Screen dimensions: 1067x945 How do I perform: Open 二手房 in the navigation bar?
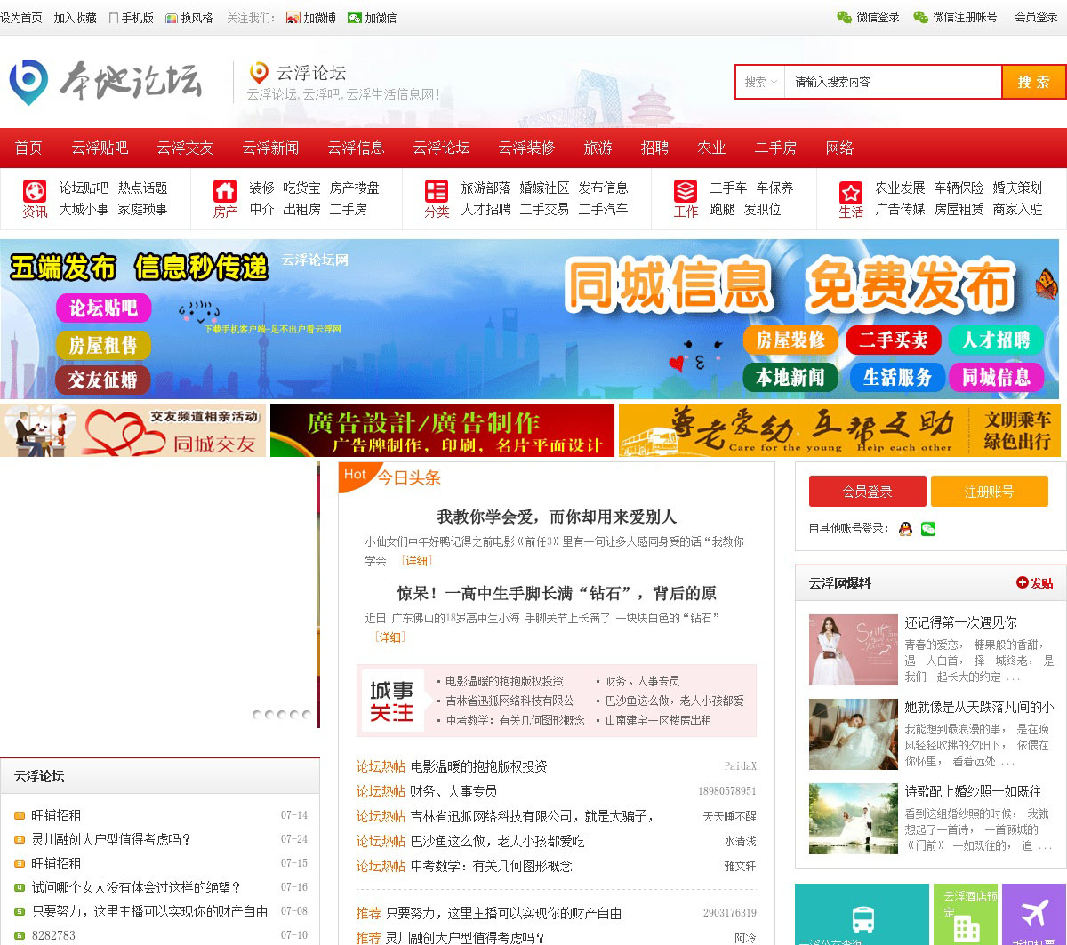pos(775,148)
